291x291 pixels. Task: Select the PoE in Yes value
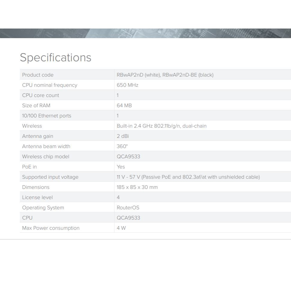pyautogui.click(x=121, y=167)
